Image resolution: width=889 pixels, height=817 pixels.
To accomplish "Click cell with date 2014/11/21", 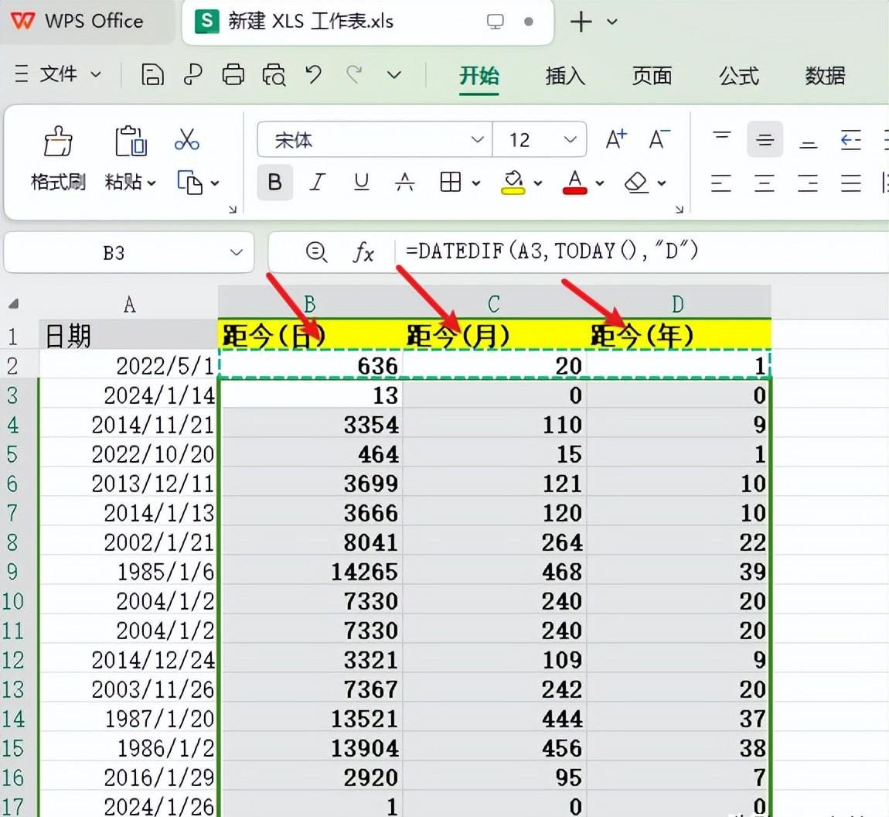I will (x=129, y=425).
